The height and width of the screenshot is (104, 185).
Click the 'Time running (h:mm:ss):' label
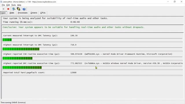coord(18,22)
